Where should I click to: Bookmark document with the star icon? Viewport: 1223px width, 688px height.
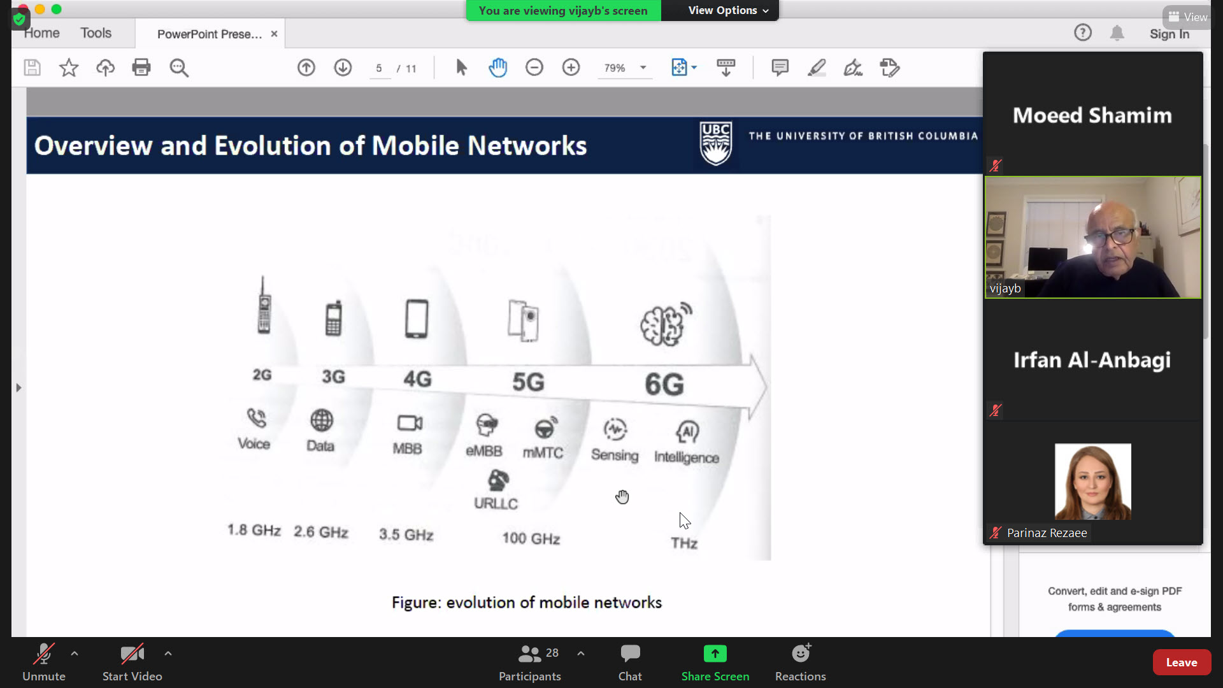[69, 68]
